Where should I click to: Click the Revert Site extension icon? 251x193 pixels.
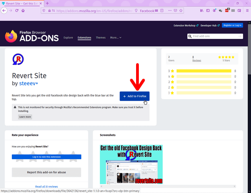click(x=18, y=59)
